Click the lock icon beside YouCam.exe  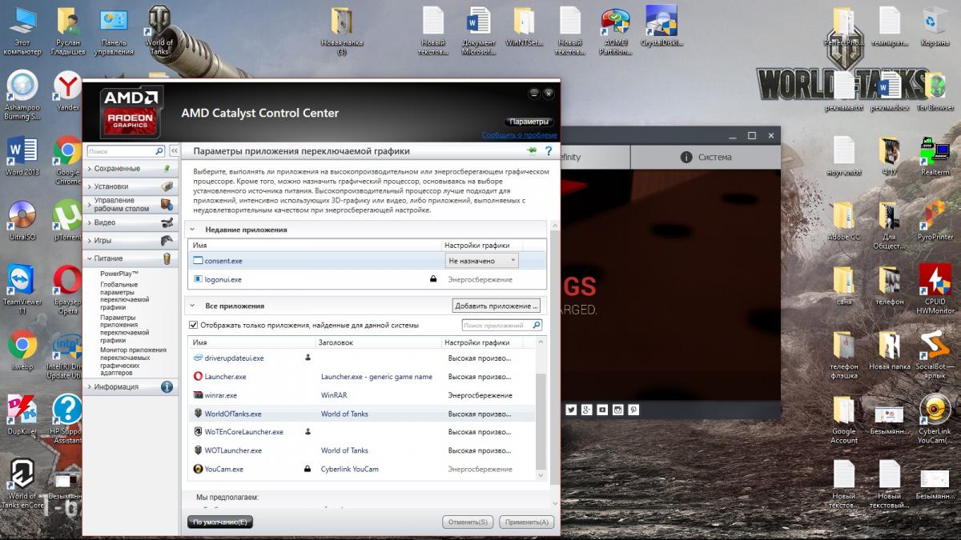[308, 469]
